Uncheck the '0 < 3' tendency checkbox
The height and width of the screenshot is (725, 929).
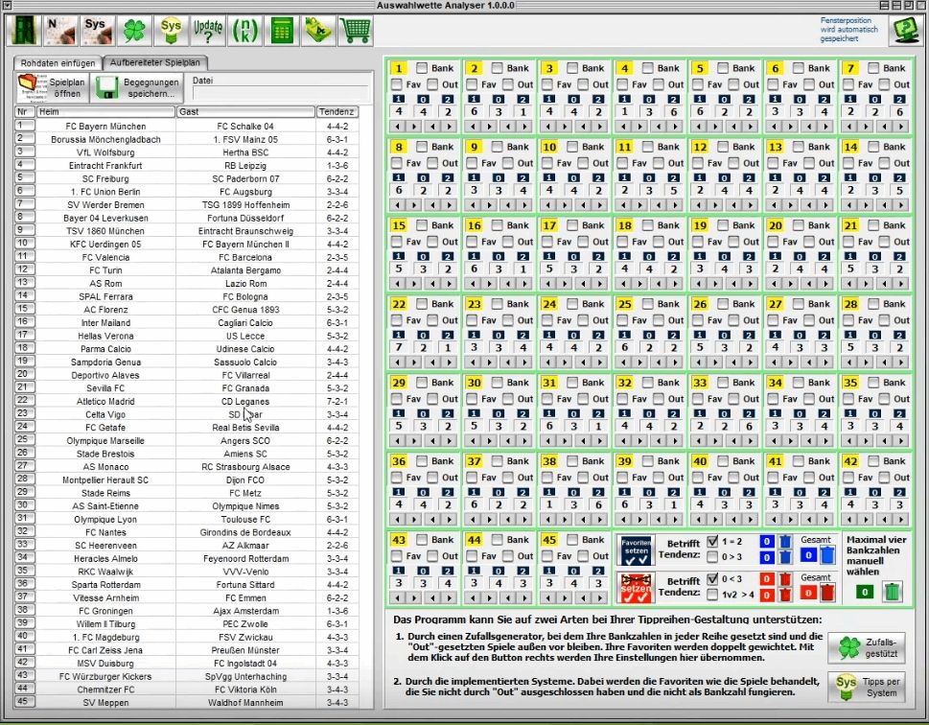click(712, 578)
